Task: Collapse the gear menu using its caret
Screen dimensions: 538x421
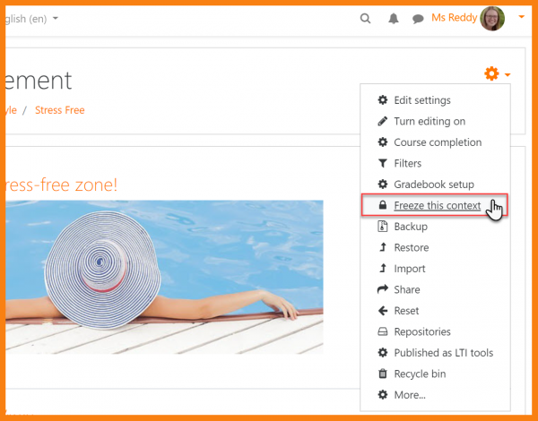Action: [508, 74]
